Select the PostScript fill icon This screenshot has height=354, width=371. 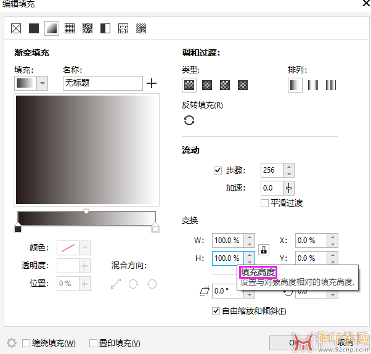141,28
